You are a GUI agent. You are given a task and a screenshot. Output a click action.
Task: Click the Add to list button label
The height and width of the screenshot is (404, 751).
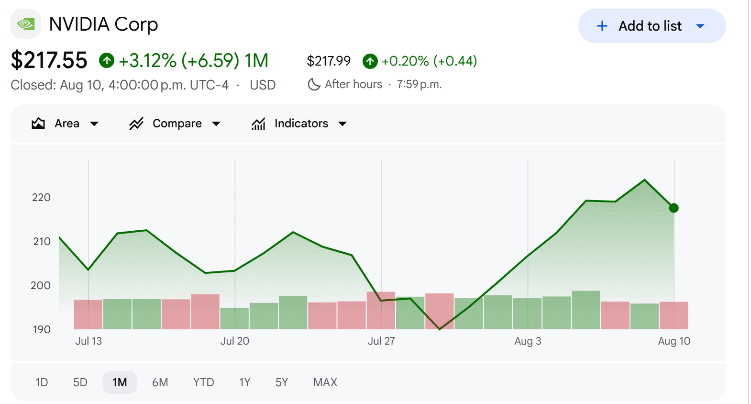pos(650,26)
